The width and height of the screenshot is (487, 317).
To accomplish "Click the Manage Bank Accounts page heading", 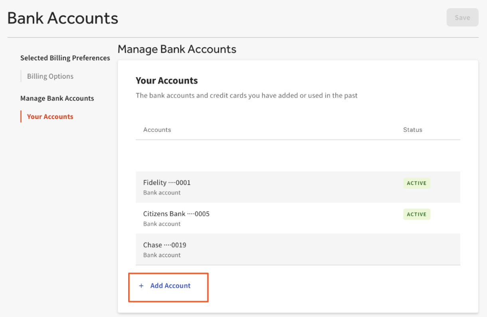I will click(x=177, y=49).
